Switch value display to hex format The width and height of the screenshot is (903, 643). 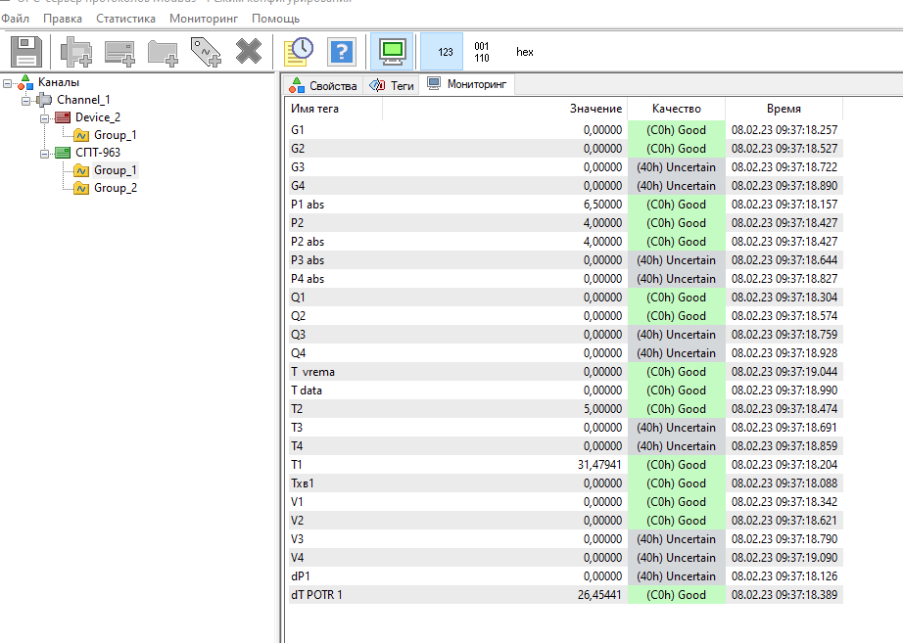(525, 52)
